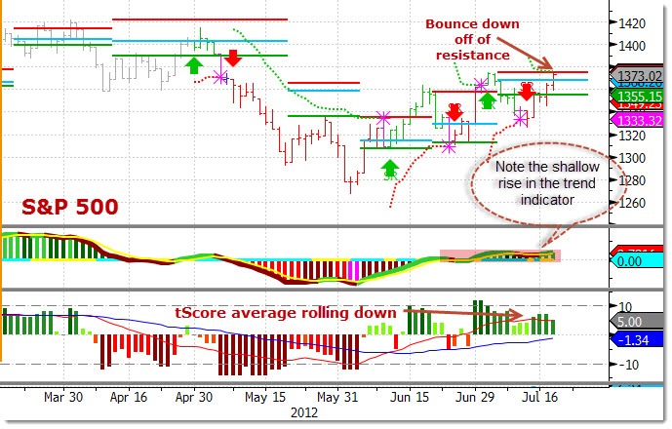
Task: Select the 'Bounce down off of resistance' text
Action: coord(472,39)
